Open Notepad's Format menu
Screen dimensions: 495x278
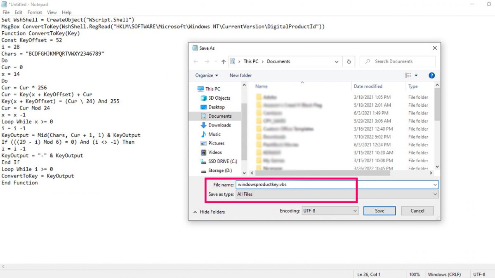[35, 12]
